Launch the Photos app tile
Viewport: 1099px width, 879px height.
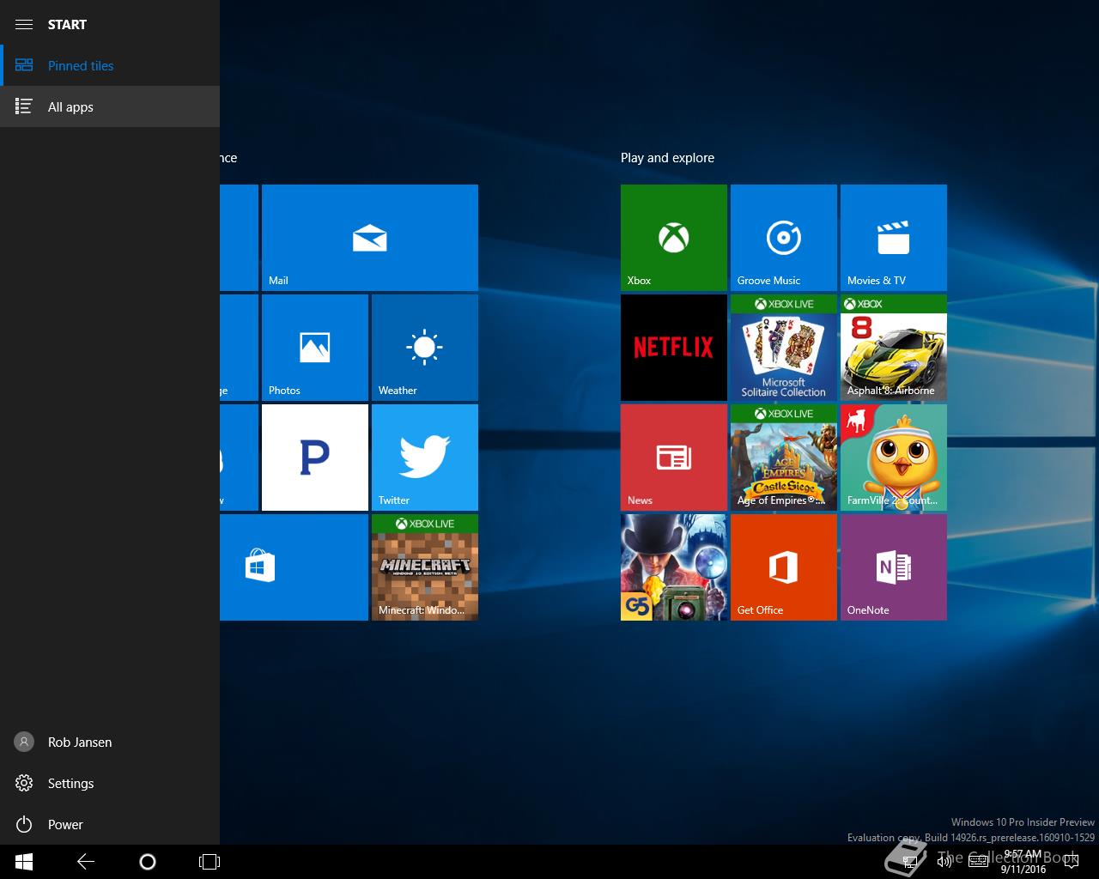315,348
